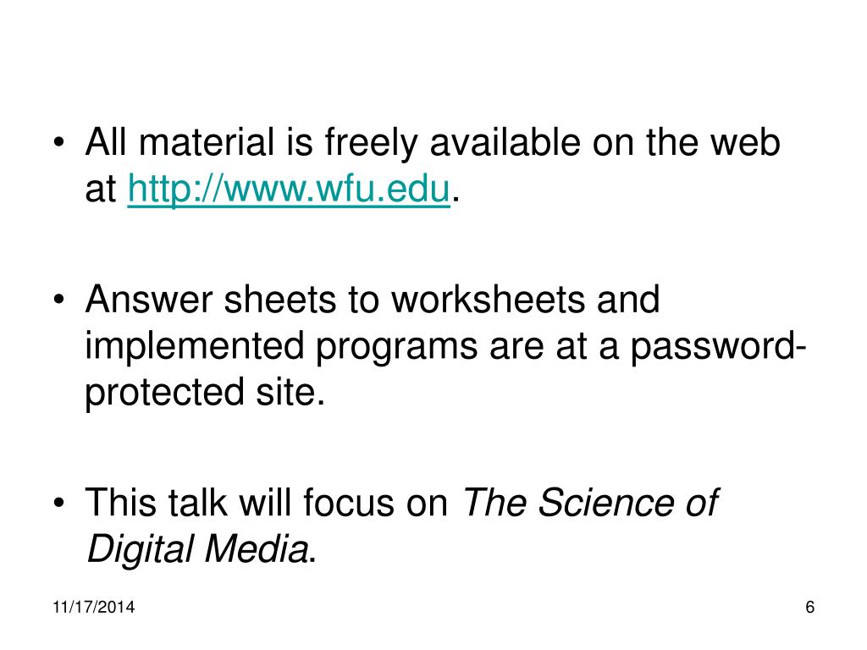Screen dimensions: 867x650
Task: Click the text 'protected site.'
Action: 205,394
